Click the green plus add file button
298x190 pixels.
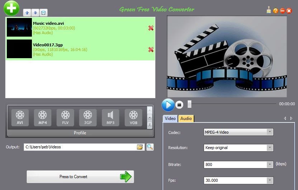pos(11,8)
